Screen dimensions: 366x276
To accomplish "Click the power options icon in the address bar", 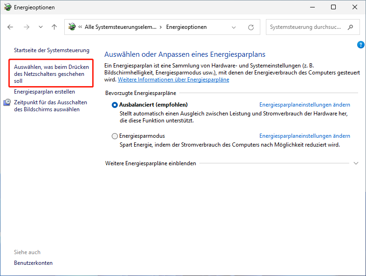I will [x=72, y=27].
